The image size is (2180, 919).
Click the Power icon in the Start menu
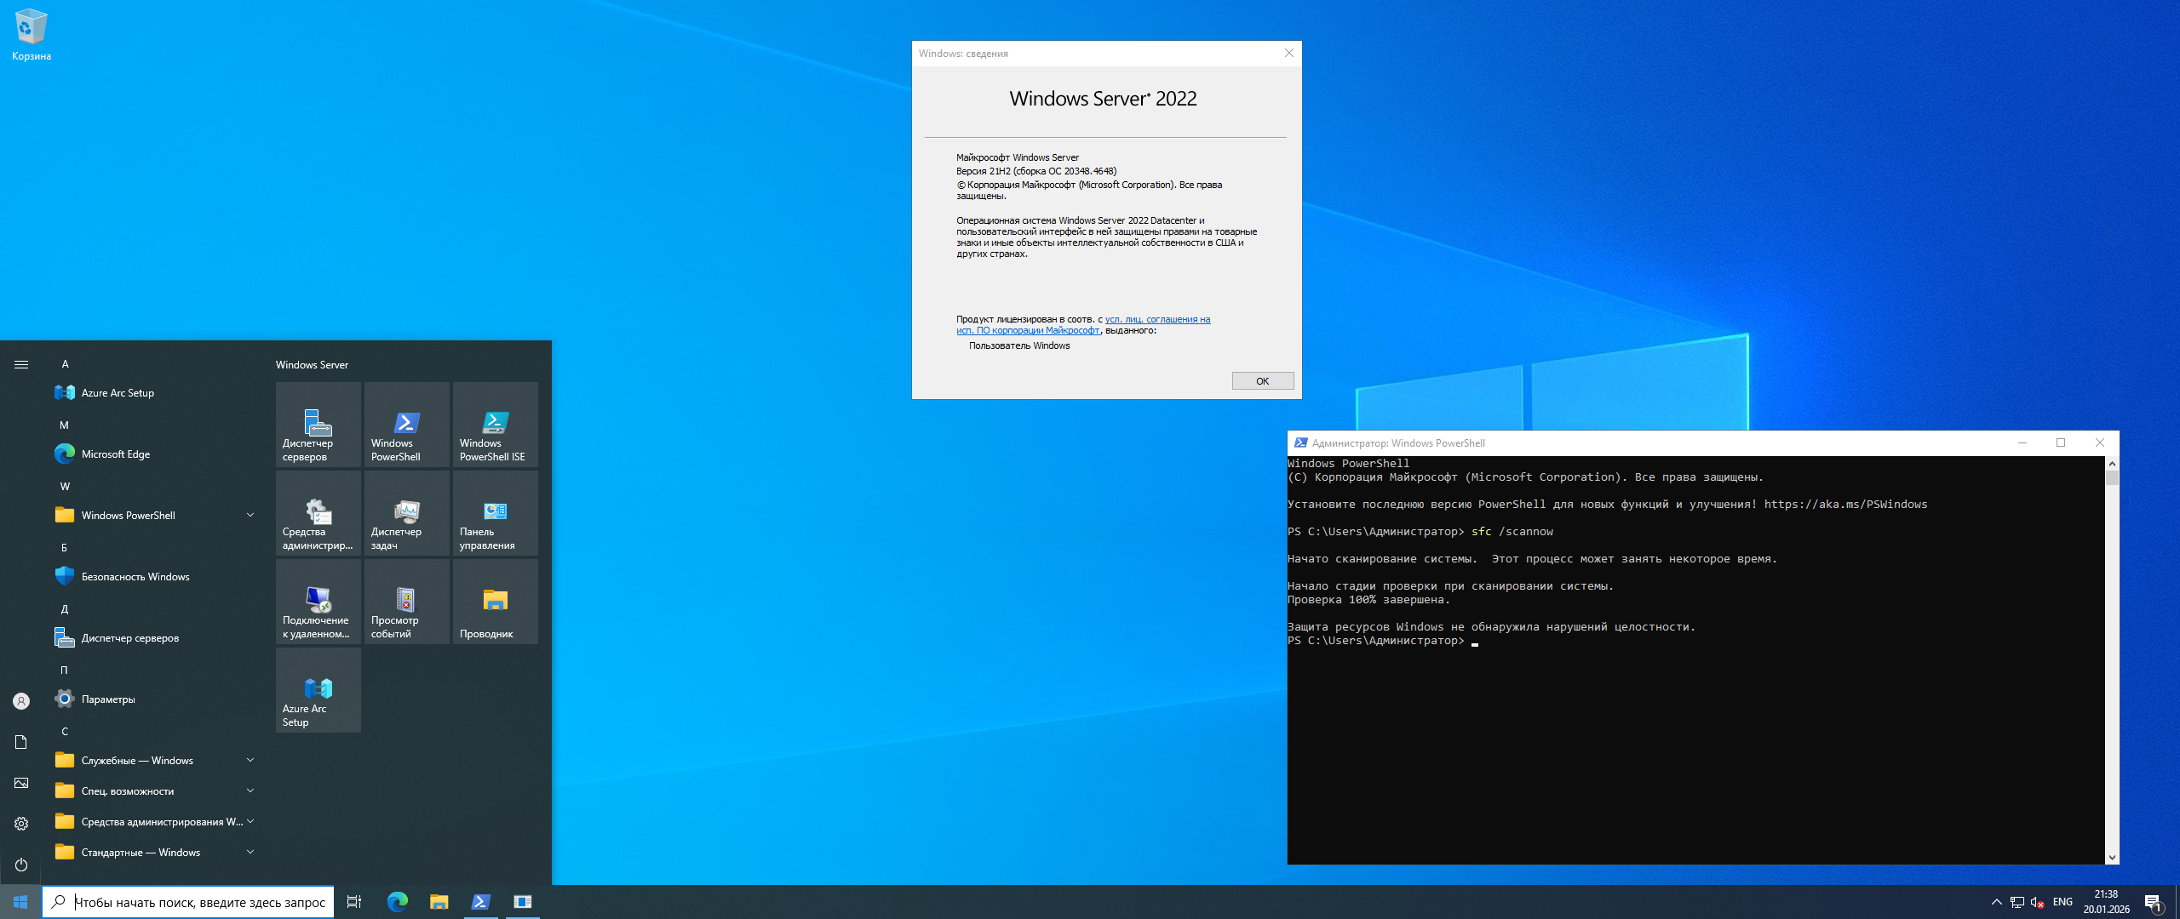(21, 865)
